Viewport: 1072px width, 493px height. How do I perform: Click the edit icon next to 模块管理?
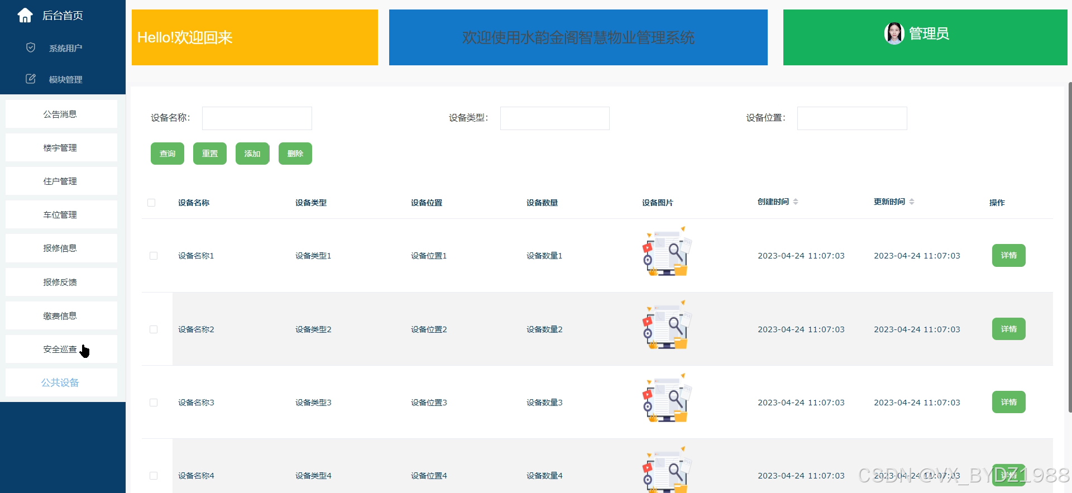(31, 79)
